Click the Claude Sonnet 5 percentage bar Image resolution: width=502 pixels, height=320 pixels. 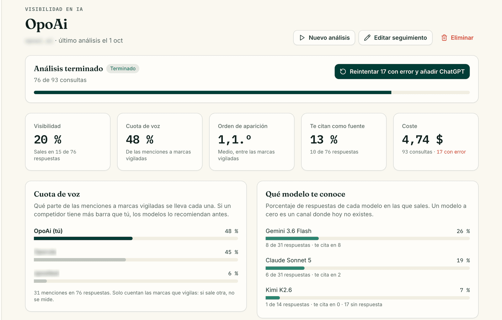[x=368, y=268]
